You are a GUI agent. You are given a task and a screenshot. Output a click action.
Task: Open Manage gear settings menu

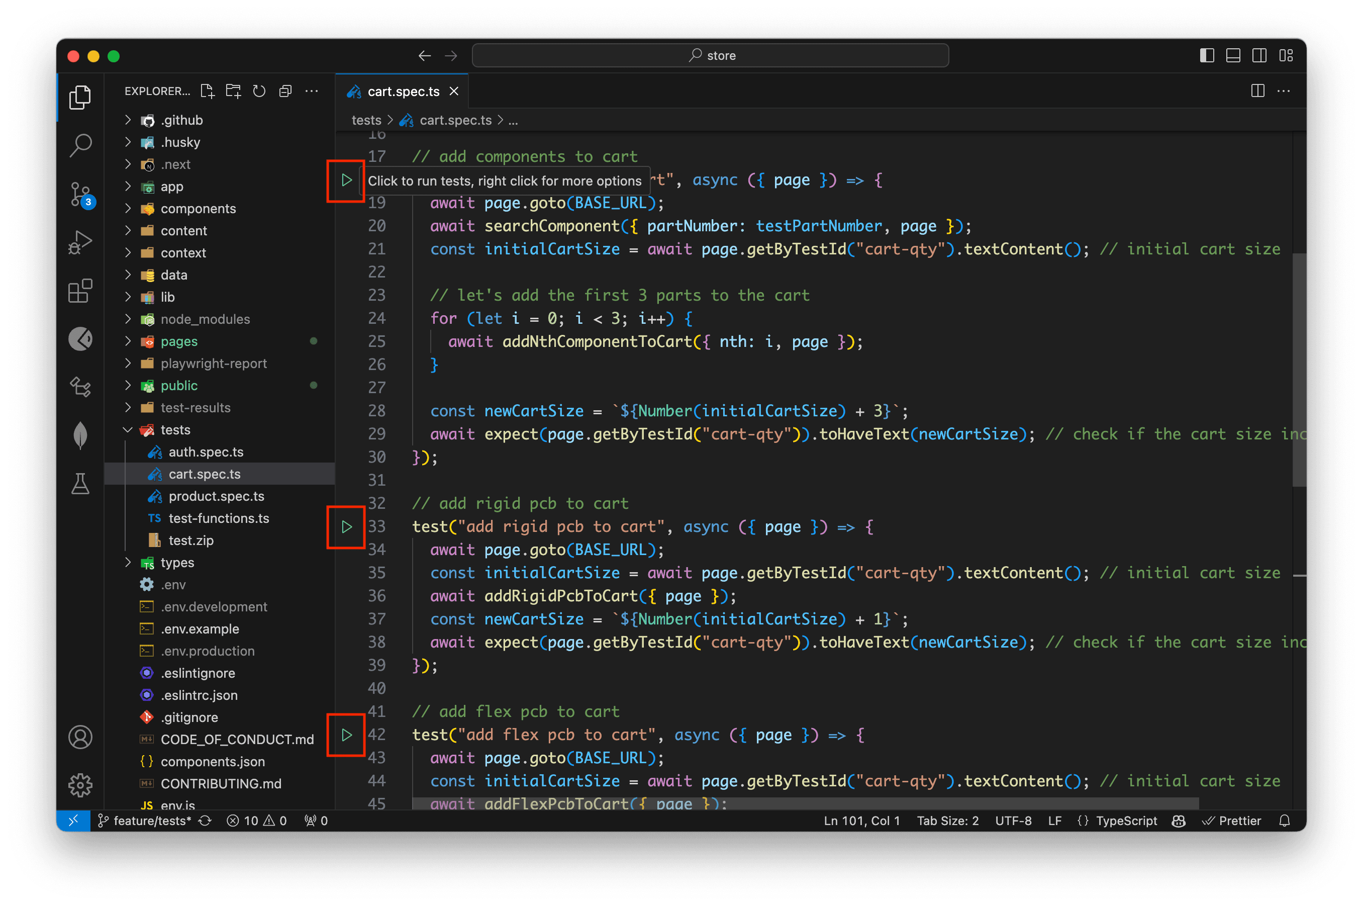coord(80,785)
